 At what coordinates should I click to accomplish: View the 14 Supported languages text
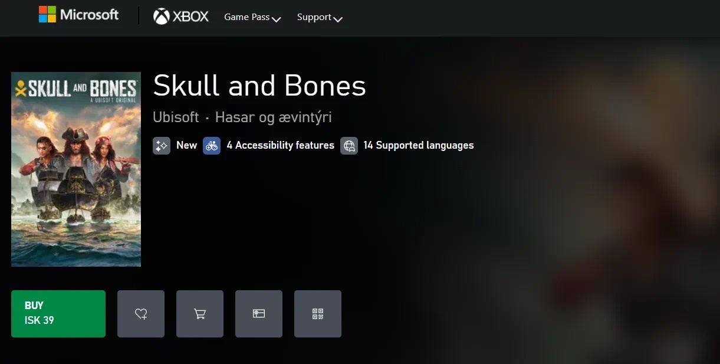[419, 145]
